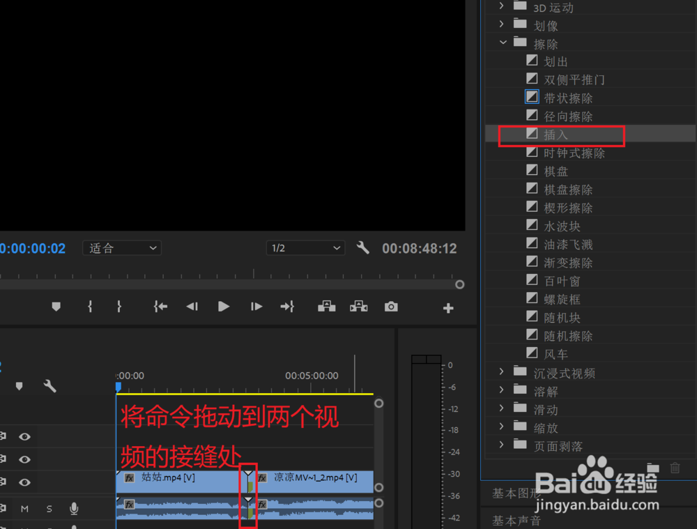Open the monitor settings wrench icon
The image size is (697, 529).
coord(363,247)
